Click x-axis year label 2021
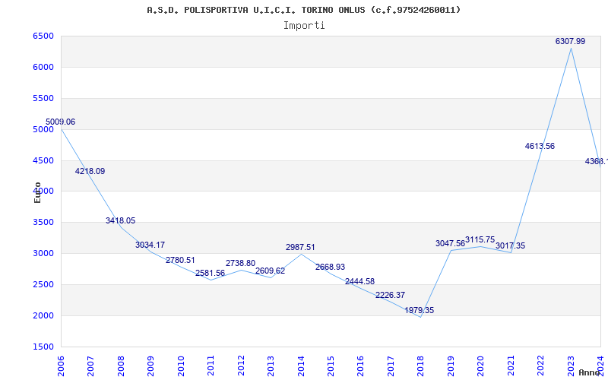Image resolution: width=608 pixels, height=380 pixels. click(x=511, y=366)
